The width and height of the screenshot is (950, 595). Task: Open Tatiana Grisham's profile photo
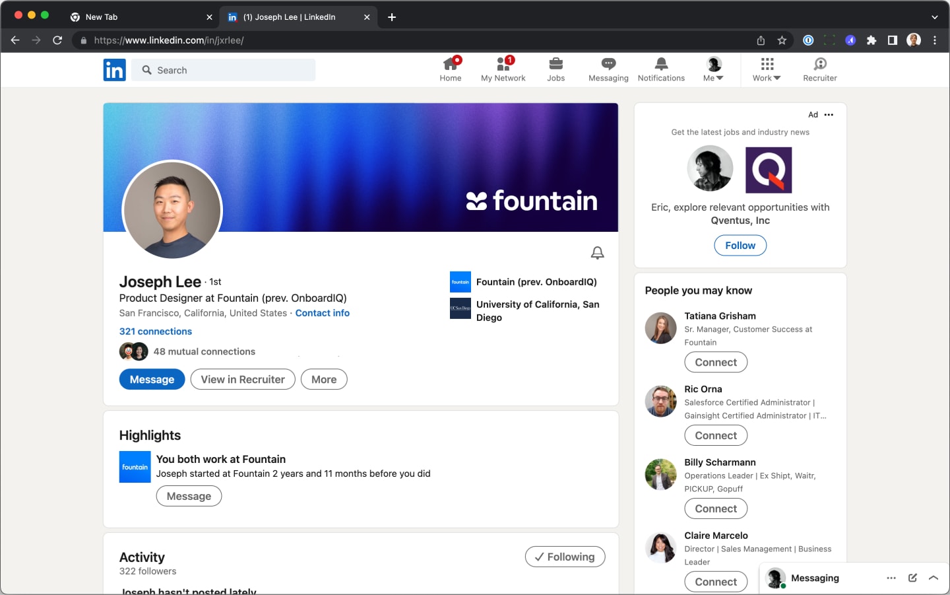661,328
